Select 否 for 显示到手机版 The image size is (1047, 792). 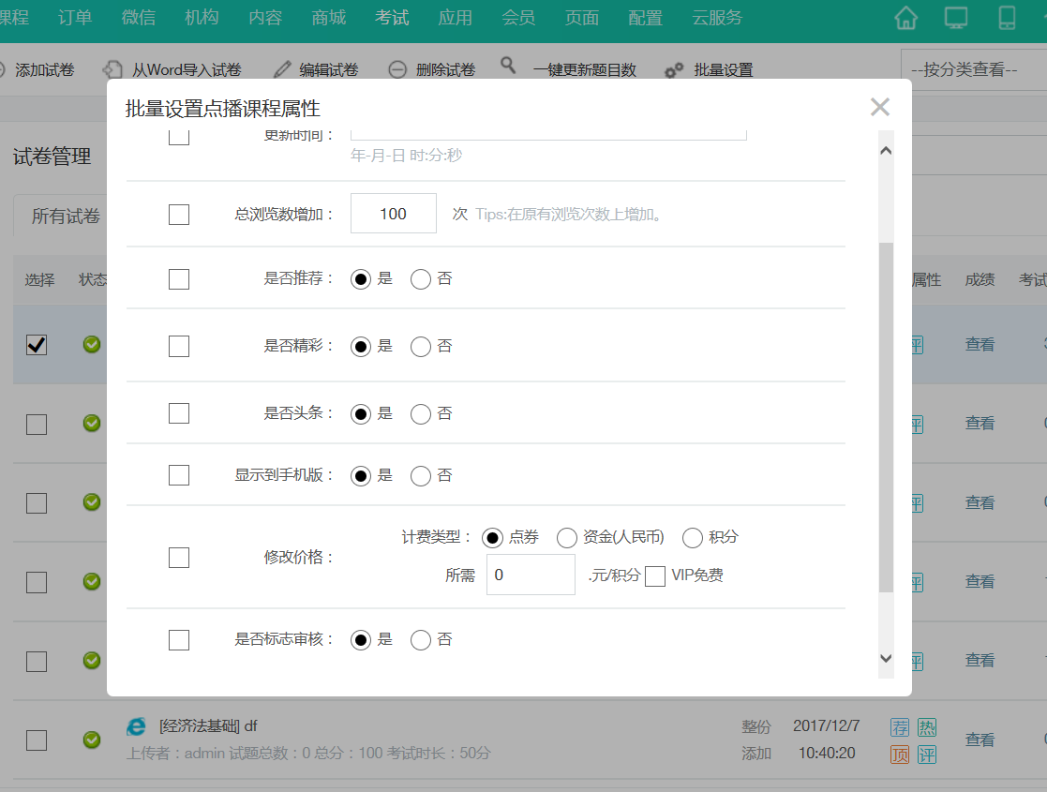pyautogui.click(x=421, y=476)
